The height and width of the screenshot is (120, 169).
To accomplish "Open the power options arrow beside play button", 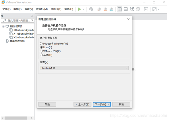I will tap(84, 9).
